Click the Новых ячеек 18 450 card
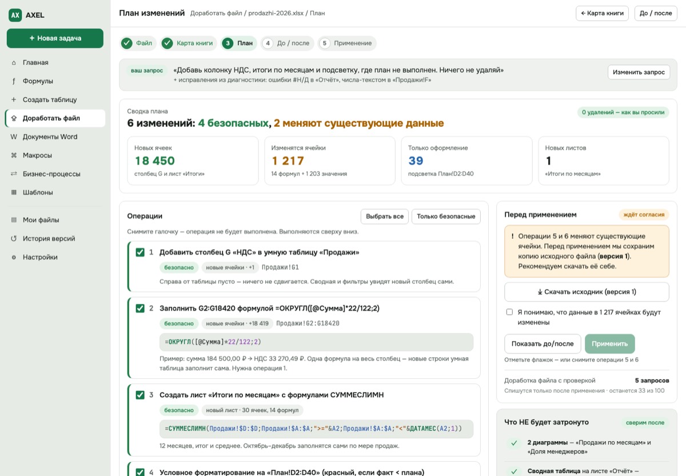This screenshot has width=686, height=476. point(192,161)
